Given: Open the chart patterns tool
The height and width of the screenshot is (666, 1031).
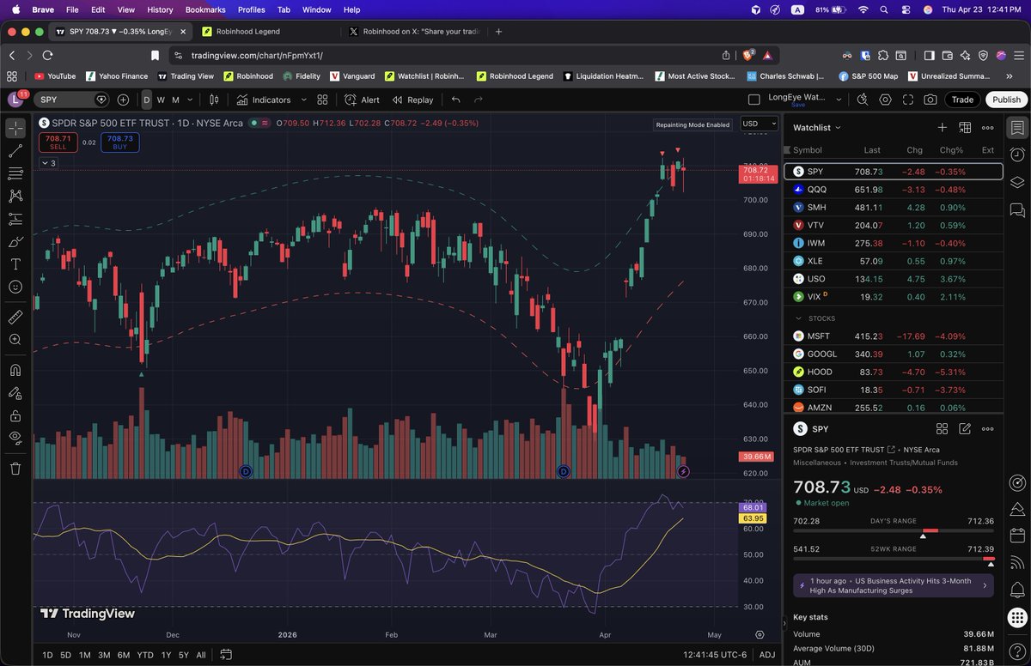Looking at the screenshot, I should (x=15, y=196).
